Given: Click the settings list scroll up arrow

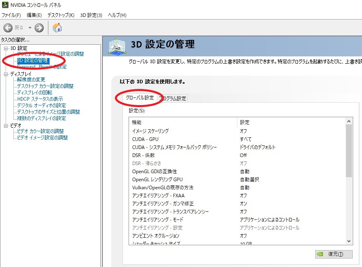Looking at the screenshot, I should [x=349, y=121].
